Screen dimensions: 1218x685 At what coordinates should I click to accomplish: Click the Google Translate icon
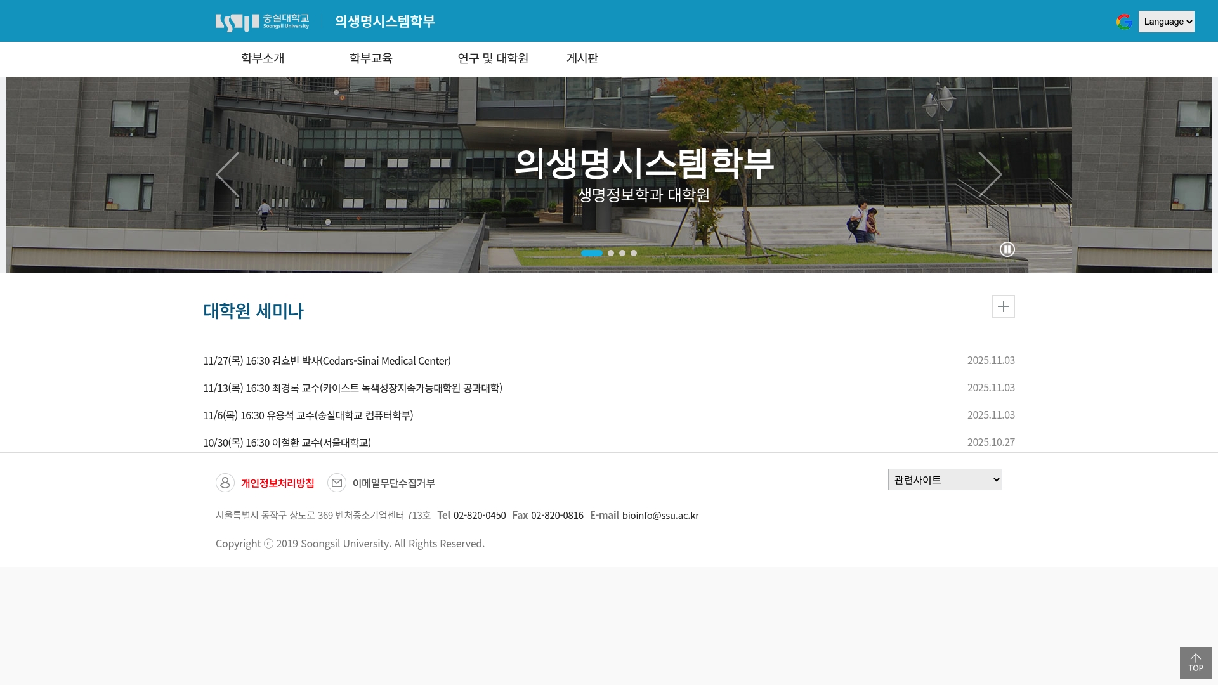point(1124,21)
